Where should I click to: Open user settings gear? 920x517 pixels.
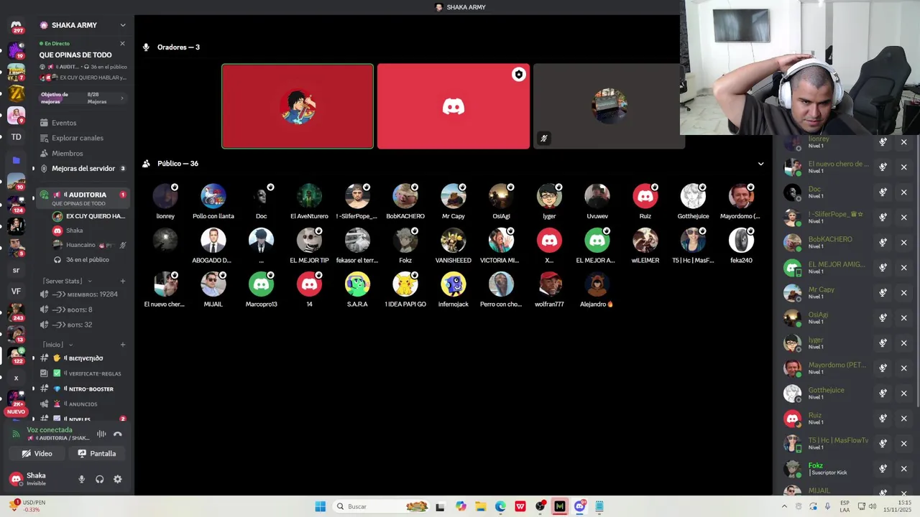tap(118, 479)
